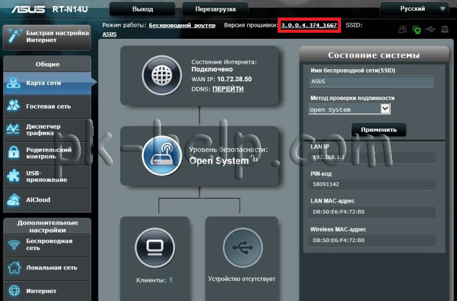Click the Local network house icon
This screenshot has height=301, width=457.
[x=14, y=267]
